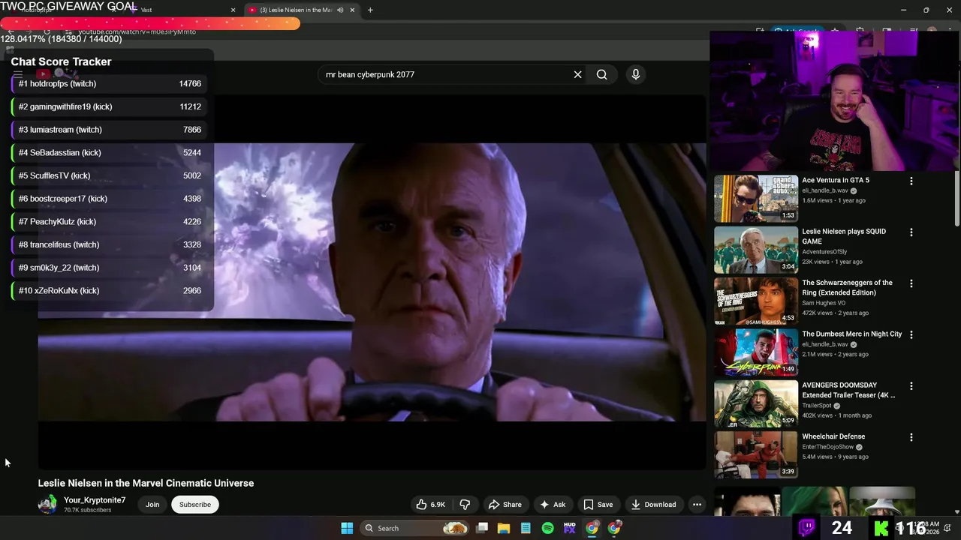This screenshot has width=961, height=540.
Task: Open Ace Ventura in GTA 5 thumbnail
Action: [756, 199]
